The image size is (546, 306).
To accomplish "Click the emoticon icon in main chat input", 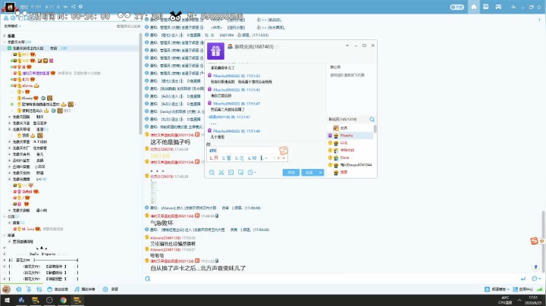I will pos(148,279).
